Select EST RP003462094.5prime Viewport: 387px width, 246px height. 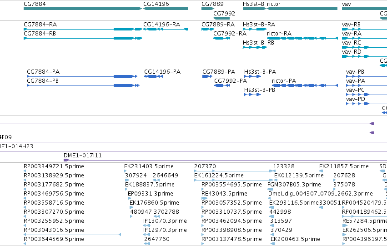coord(232,221)
